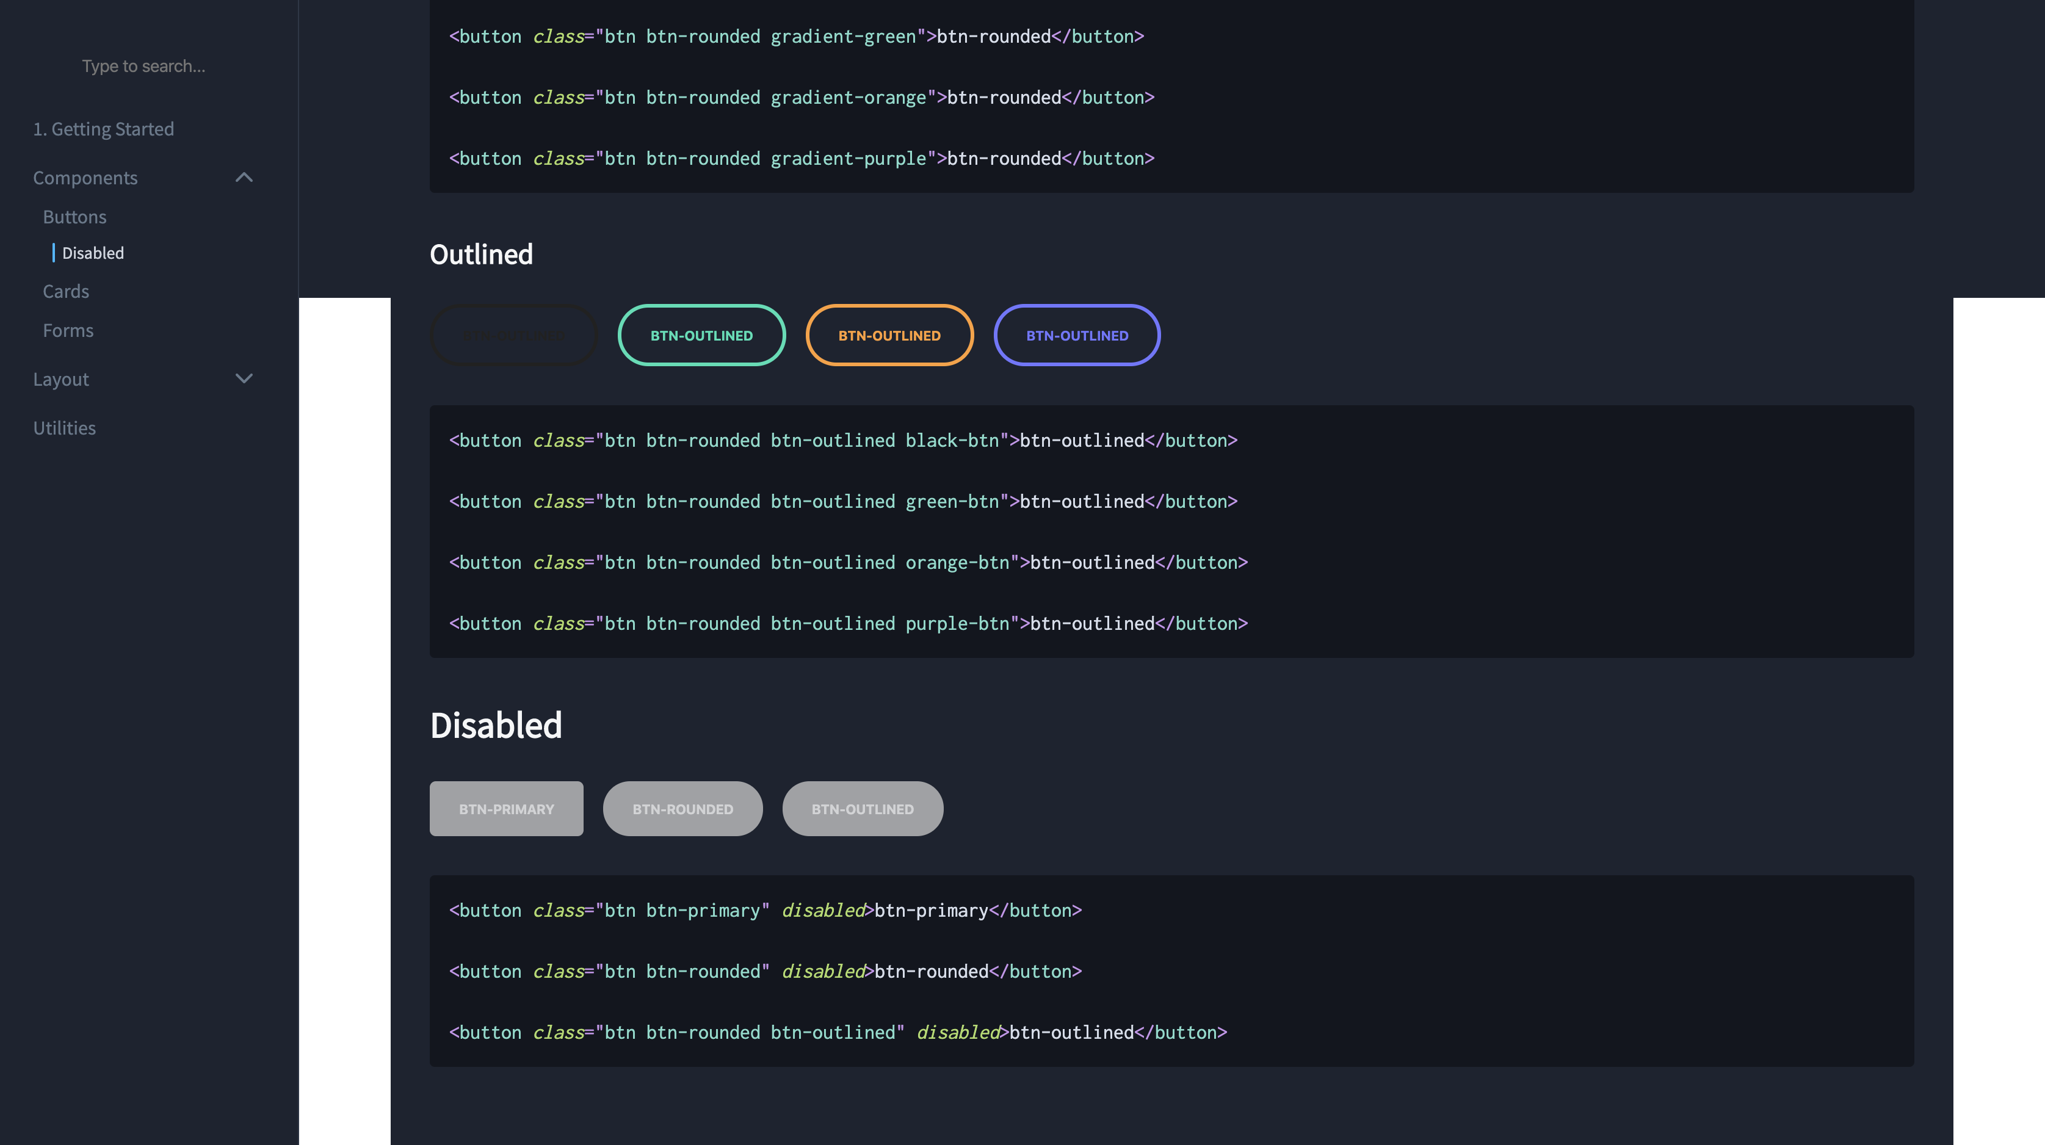
Task: Navigate to the Buttons documentation page
Action: pos(74,216)
